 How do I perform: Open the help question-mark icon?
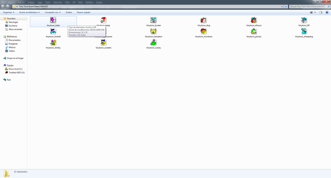[327, 12]
